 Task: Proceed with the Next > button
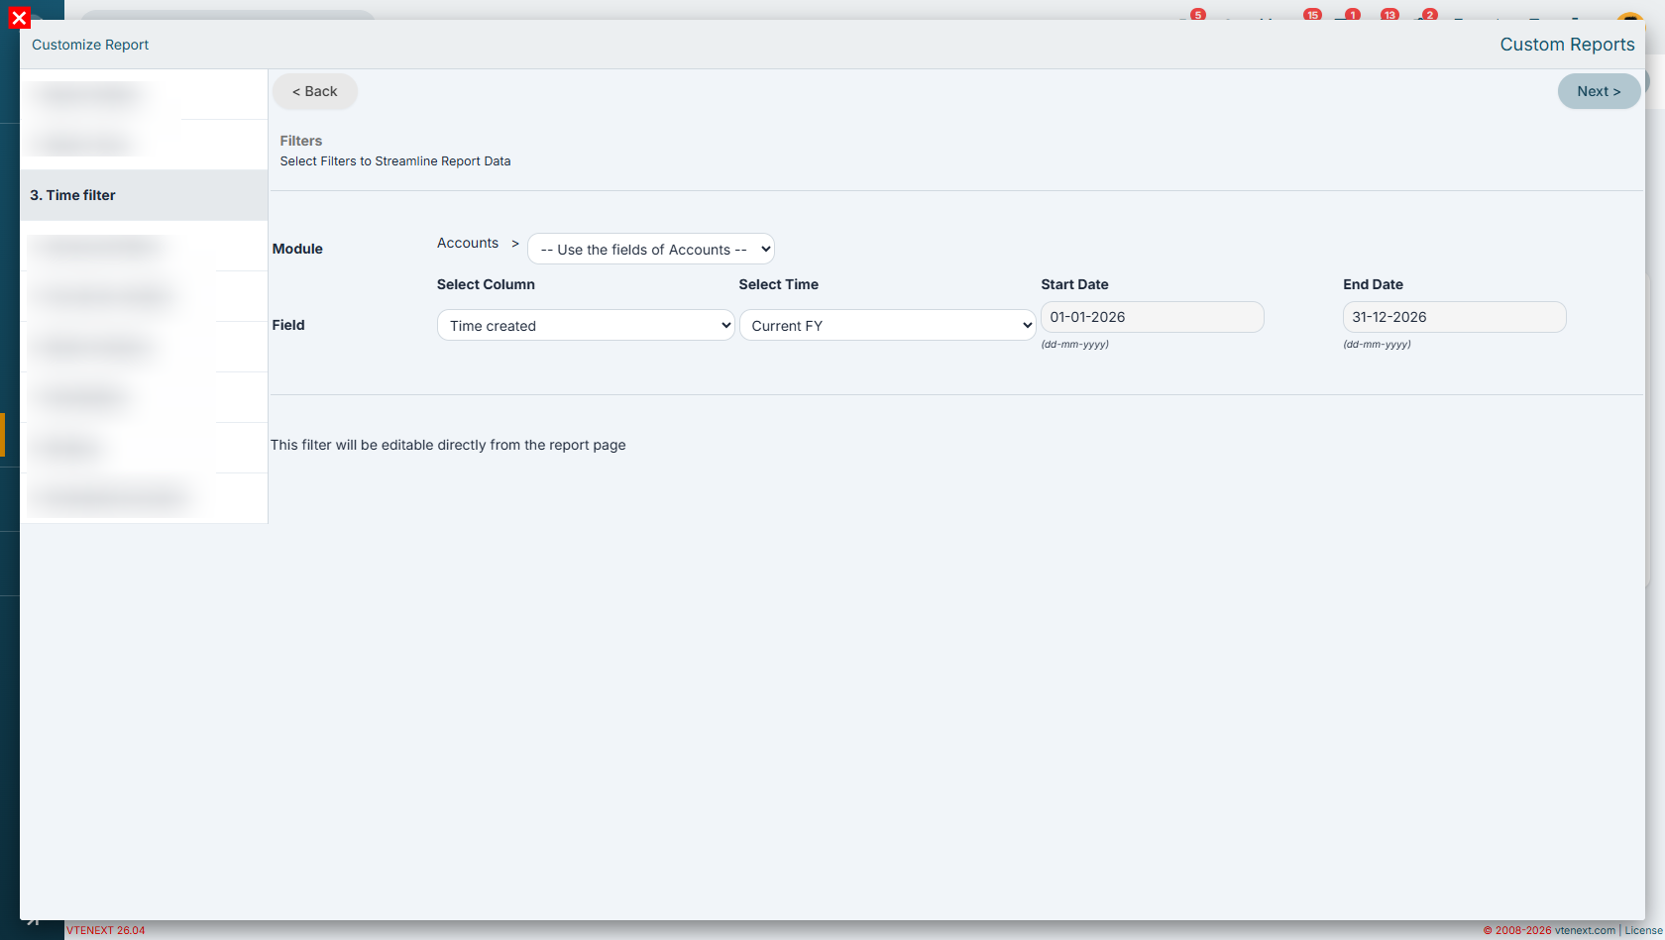(x=1599, y=91)
